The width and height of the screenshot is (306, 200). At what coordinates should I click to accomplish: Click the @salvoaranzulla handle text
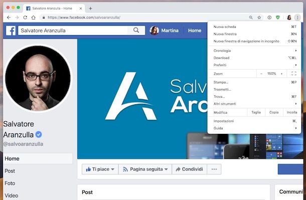tap(23, 144)
